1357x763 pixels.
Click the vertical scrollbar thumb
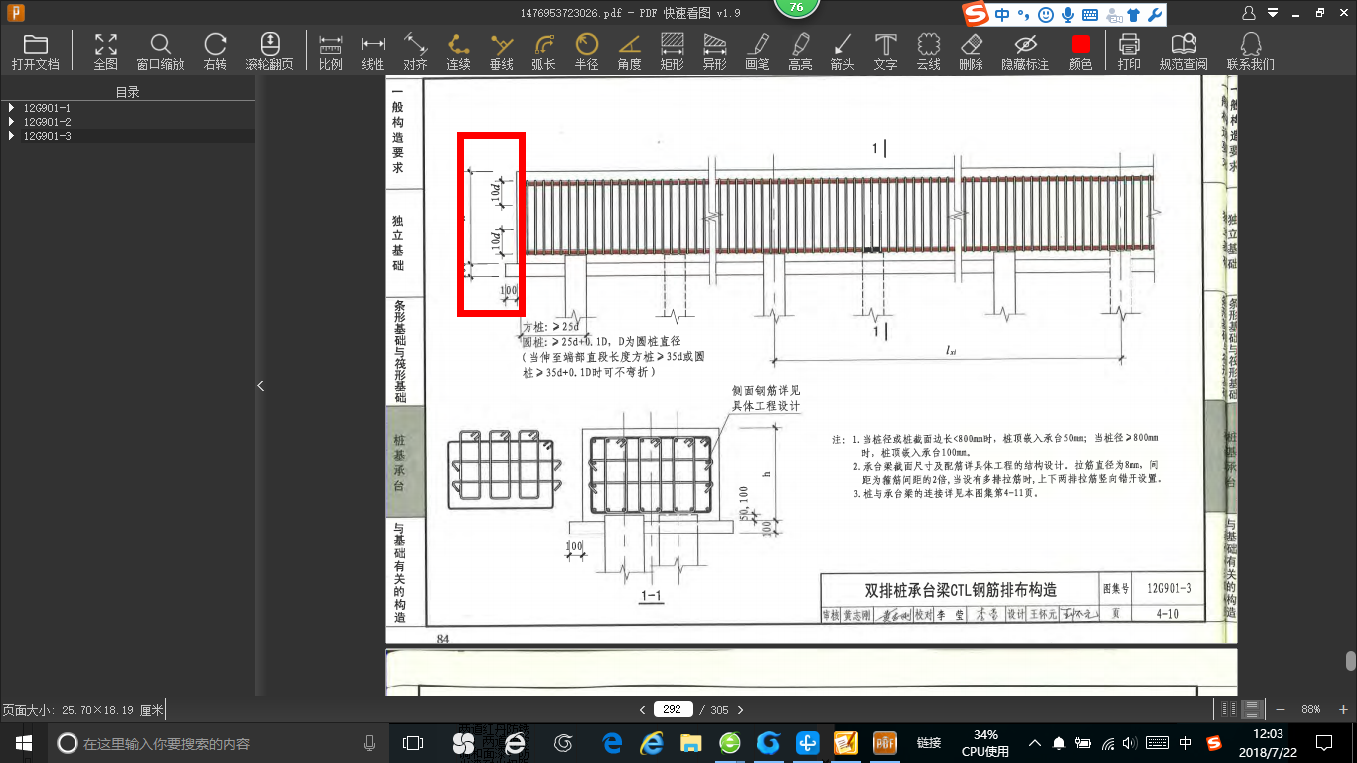(x=1350, y=661)
